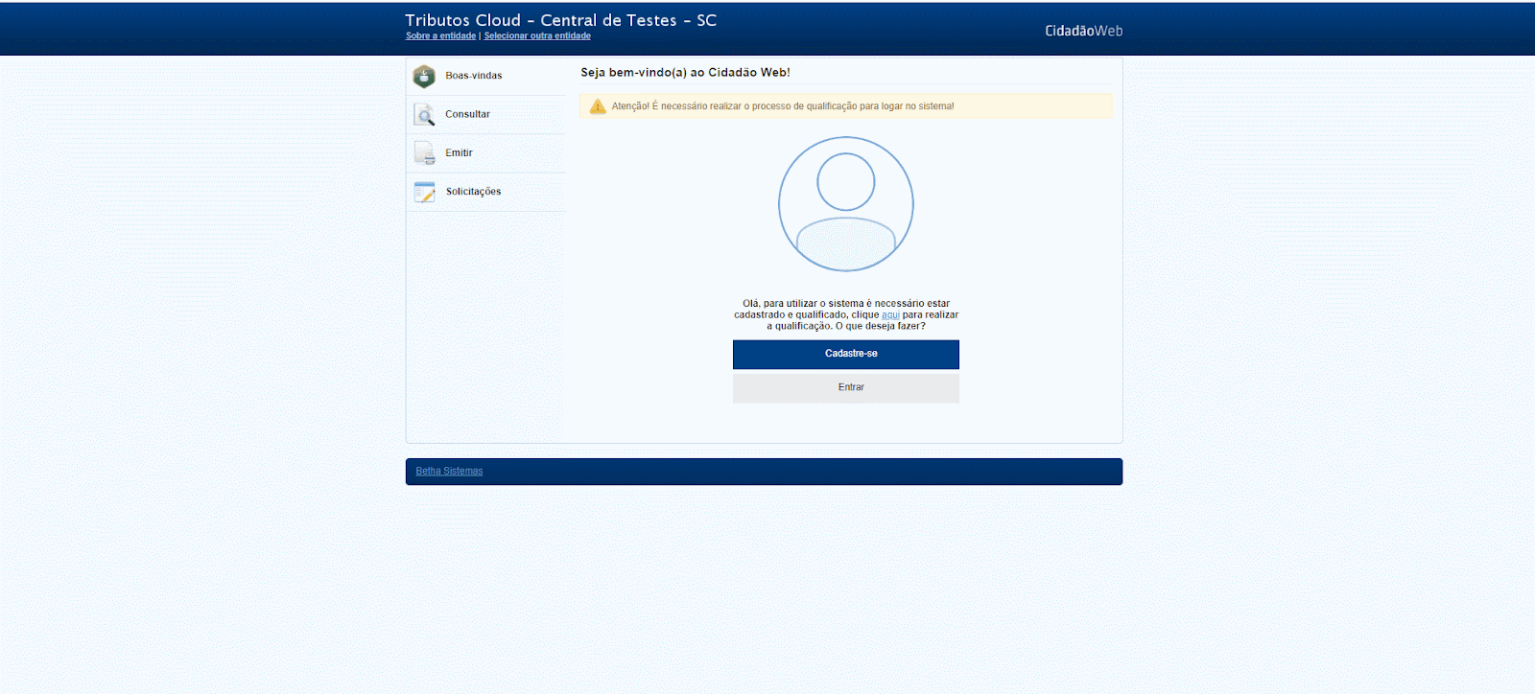This screenshot has width=1535, height=694.
Task: Click the Tributos Cloud page title
Action: click(560, 20)
